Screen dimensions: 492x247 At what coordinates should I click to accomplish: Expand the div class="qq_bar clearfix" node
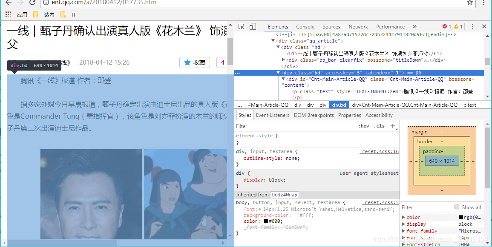[283, 60]
